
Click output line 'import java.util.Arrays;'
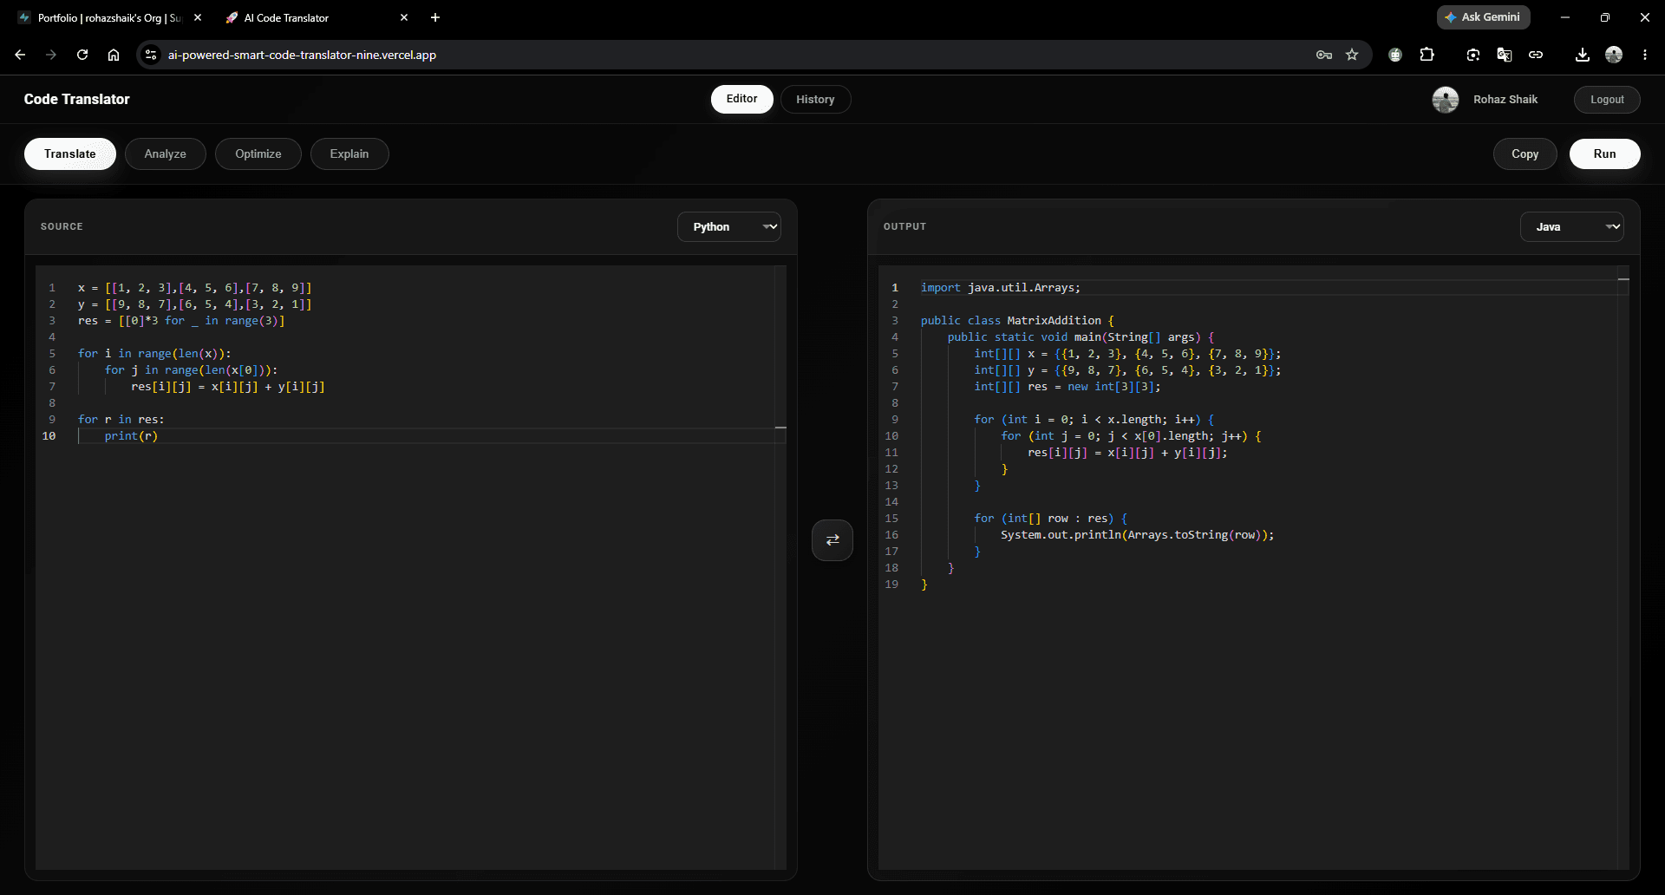pos(1001,287)
